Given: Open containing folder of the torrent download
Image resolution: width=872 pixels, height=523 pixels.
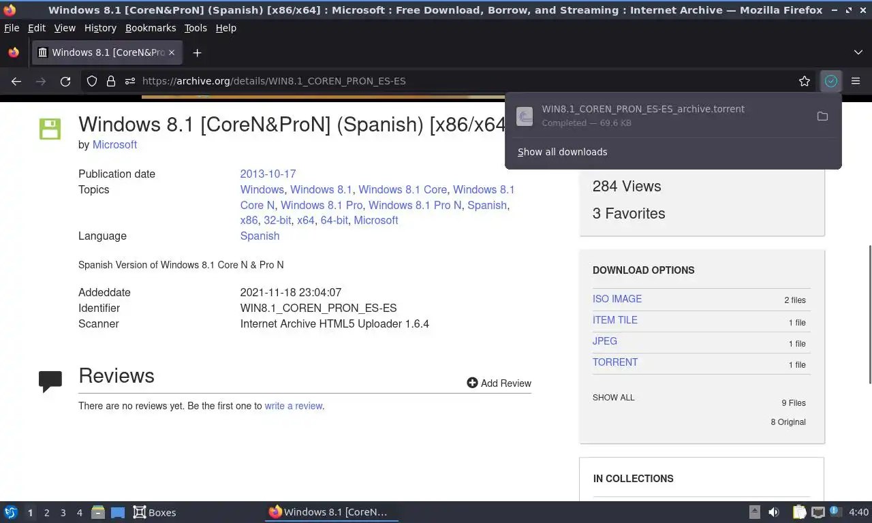Looking at the screenshot, I should coord(822,116).
